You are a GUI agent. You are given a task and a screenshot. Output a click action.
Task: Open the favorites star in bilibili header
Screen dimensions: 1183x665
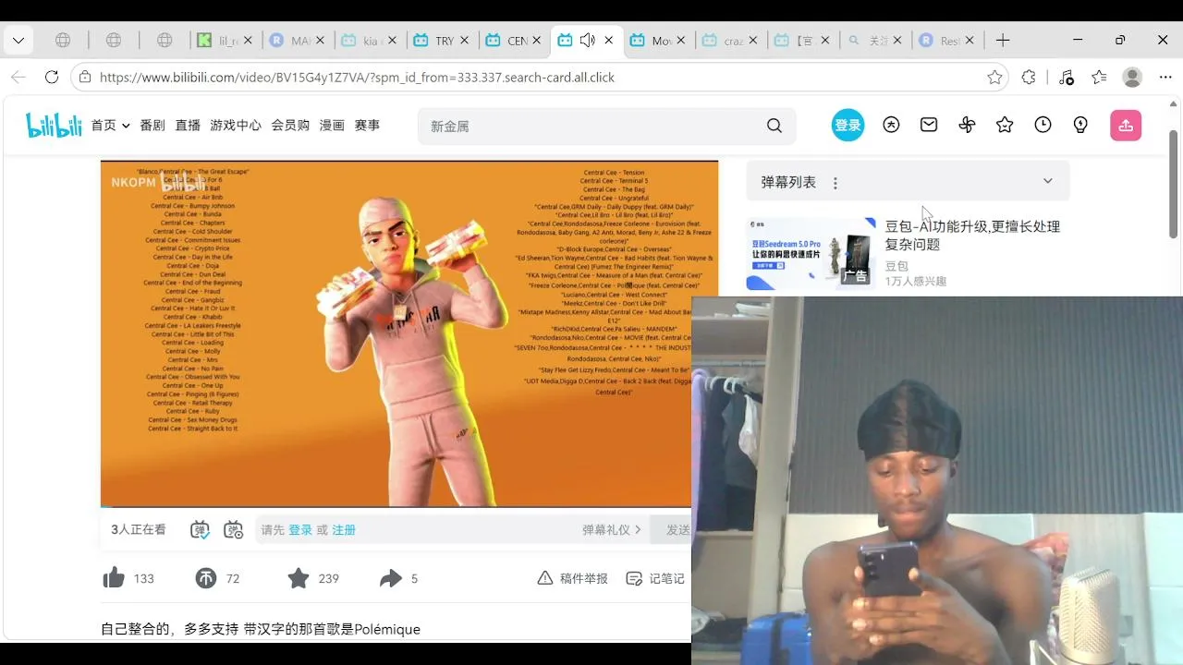point(1005,125)
